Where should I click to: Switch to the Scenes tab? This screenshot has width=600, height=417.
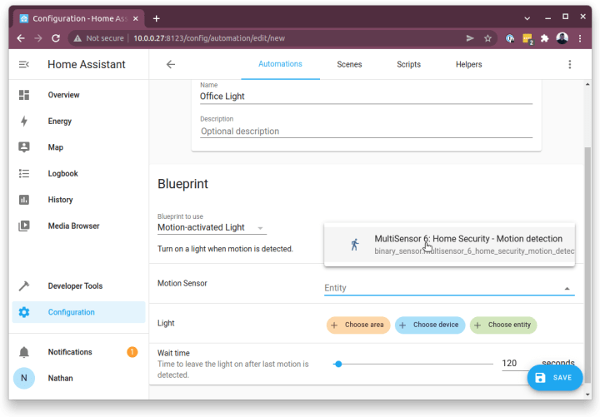coord(349,64)
